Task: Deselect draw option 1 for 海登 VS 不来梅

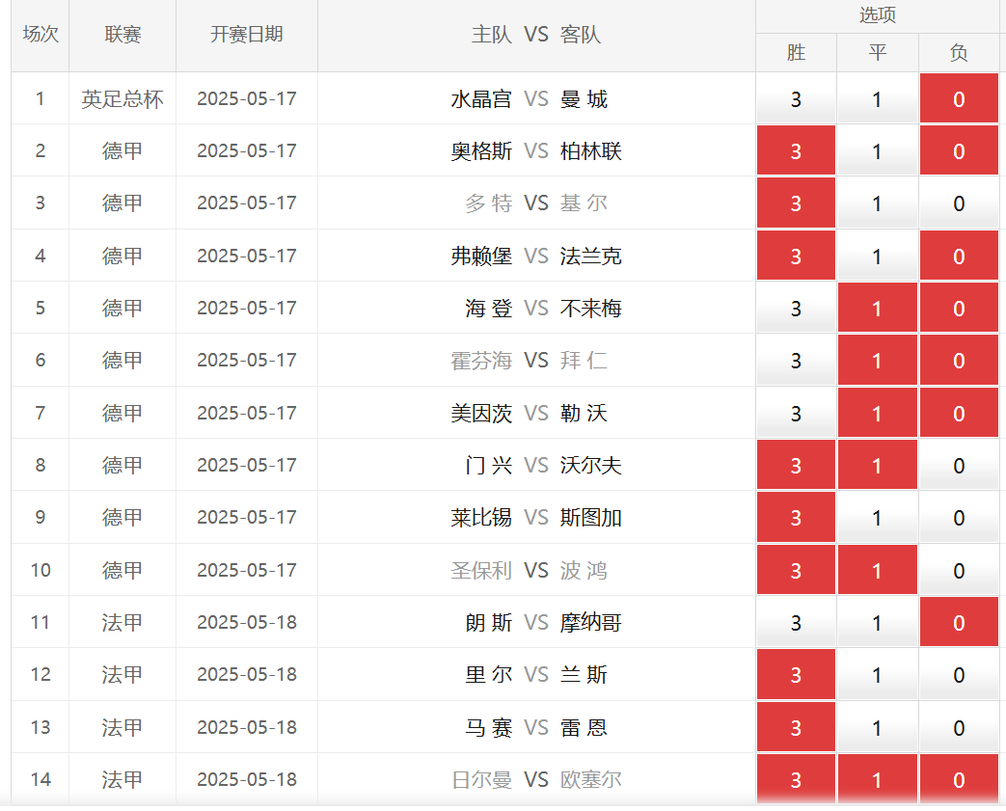Action: (877, 308)
